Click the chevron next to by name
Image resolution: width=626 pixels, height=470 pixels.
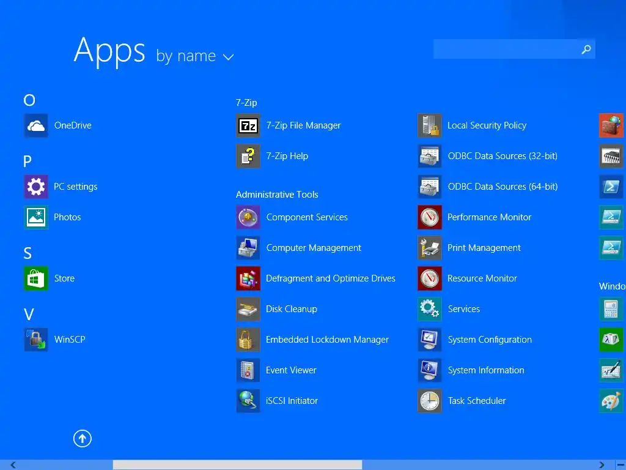click(228, 57)
